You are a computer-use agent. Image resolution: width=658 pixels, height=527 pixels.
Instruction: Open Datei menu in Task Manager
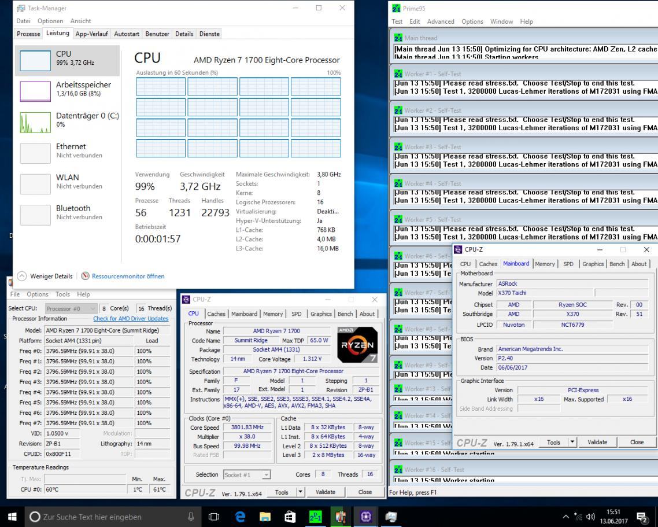(x=24, y=21)
